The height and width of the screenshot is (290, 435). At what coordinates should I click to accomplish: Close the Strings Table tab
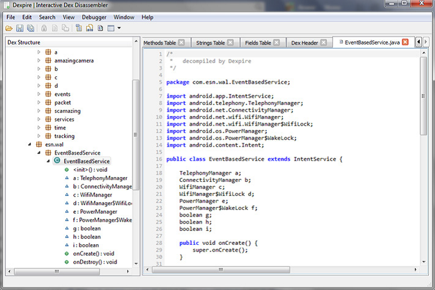[230, 42]
